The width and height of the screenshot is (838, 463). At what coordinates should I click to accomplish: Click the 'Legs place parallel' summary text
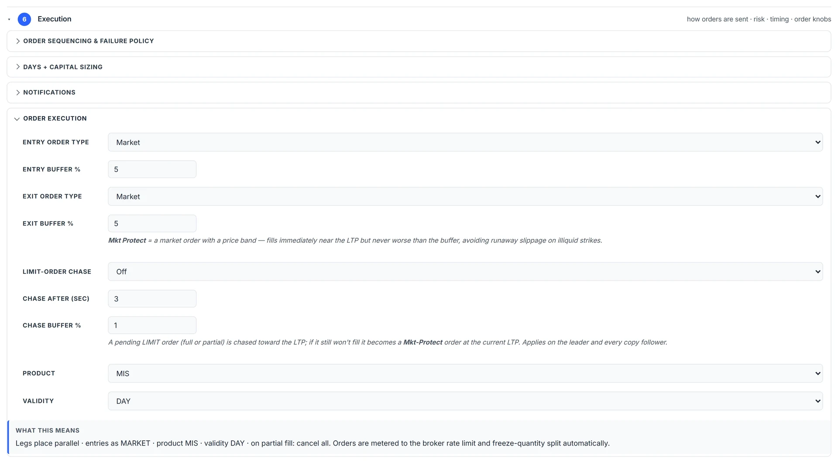(313, 443)
